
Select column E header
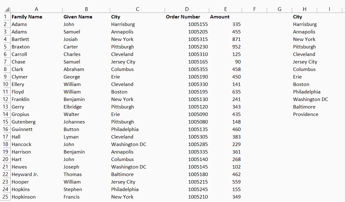225,9
